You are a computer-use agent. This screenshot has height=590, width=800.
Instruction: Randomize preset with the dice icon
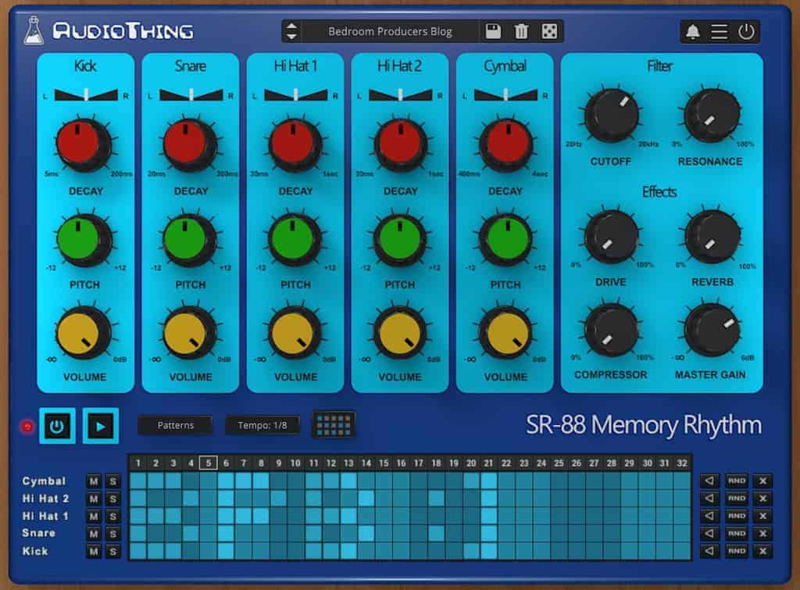click(x=549, y=31)
